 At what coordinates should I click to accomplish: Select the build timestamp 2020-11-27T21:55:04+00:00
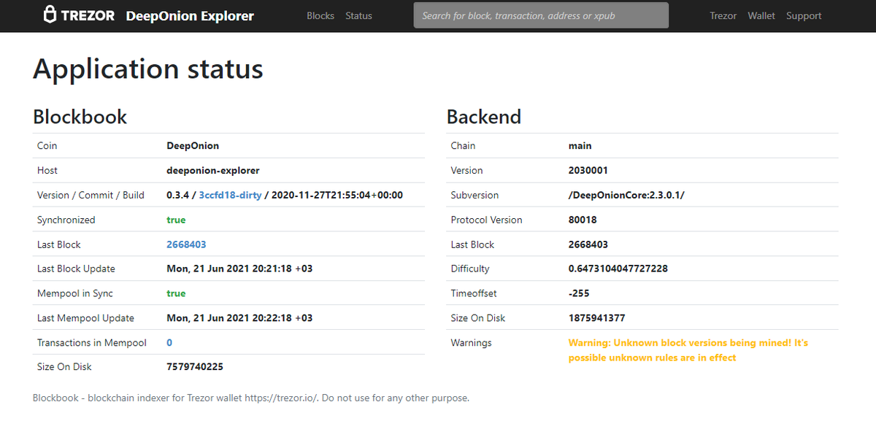[x=337, y=195]
